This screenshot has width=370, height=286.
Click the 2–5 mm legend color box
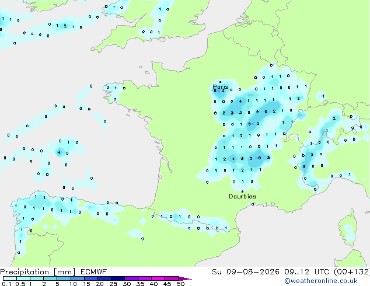pos(50,278)
